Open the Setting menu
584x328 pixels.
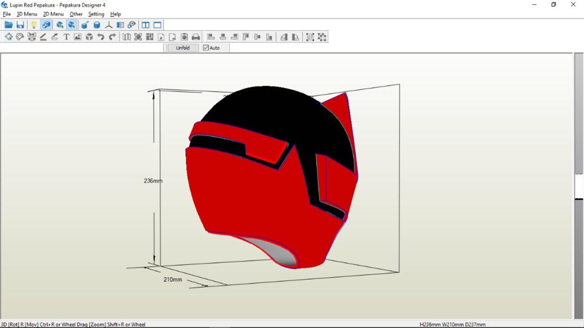[96, 14]
